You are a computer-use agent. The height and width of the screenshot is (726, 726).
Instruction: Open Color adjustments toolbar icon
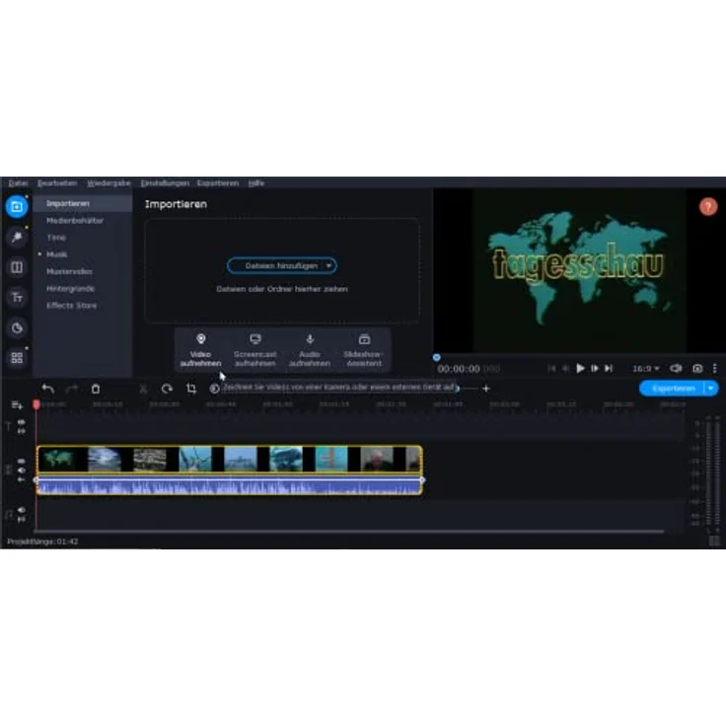pyautogui.click(x=214, y=389)
